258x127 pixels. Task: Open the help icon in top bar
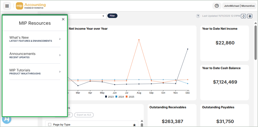click(217, 6)
